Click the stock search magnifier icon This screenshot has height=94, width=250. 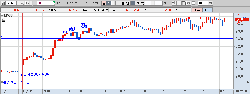22,3
